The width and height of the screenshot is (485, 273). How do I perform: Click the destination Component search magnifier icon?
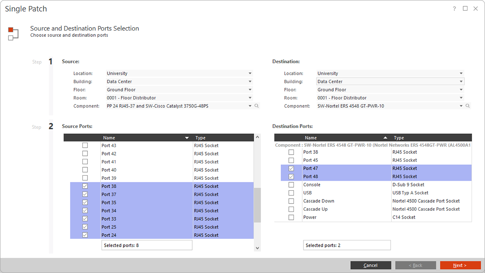pyautogui.click(x=467, y=106)
